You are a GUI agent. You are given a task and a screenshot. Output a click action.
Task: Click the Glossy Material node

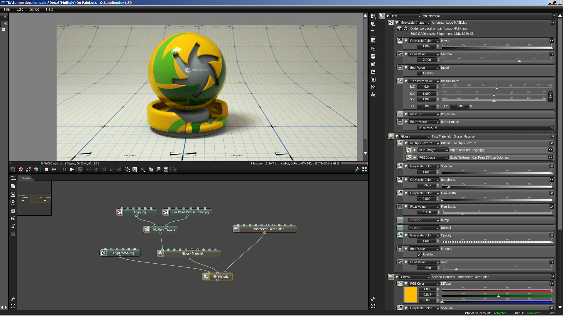tap(192, 253)
